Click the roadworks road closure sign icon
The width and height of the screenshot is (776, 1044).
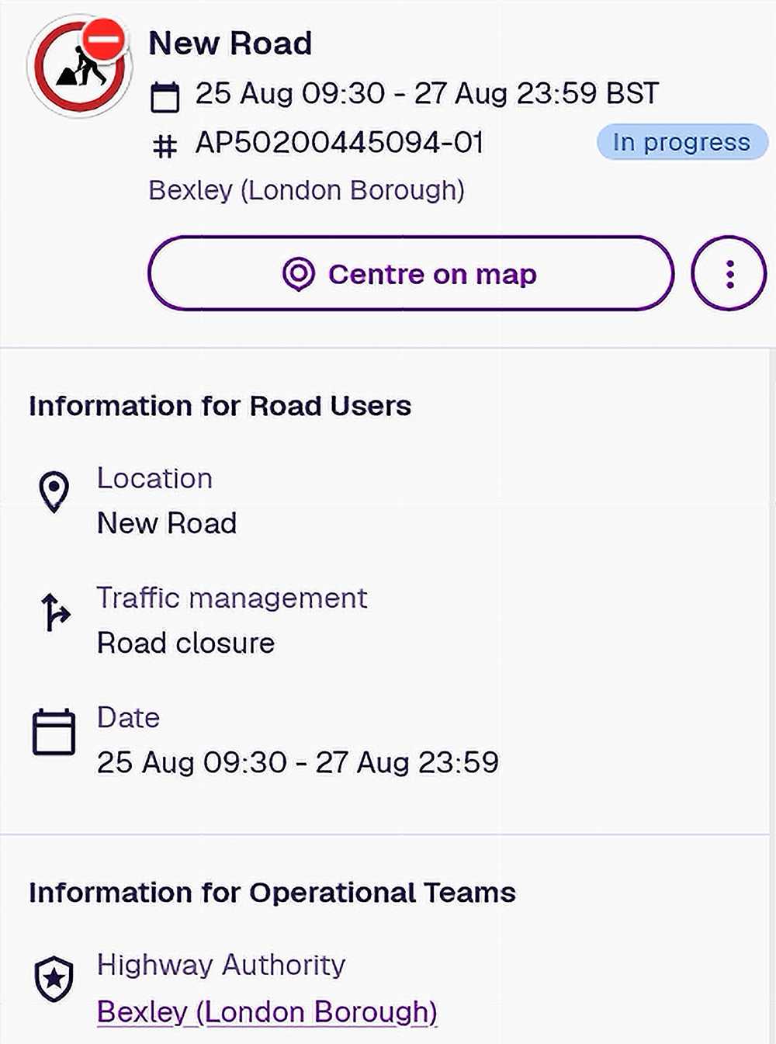(x=78, y=66)
